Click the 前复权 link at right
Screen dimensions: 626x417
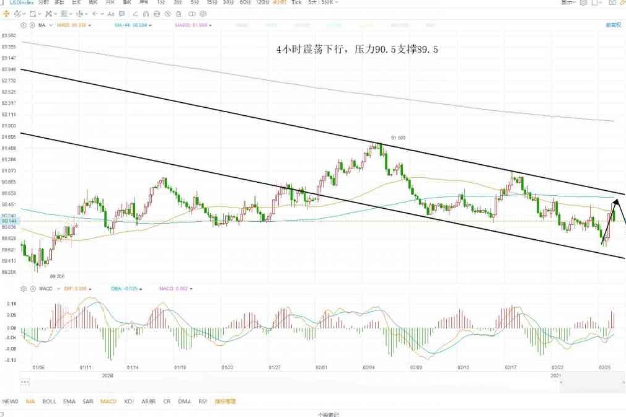(612, 25)
